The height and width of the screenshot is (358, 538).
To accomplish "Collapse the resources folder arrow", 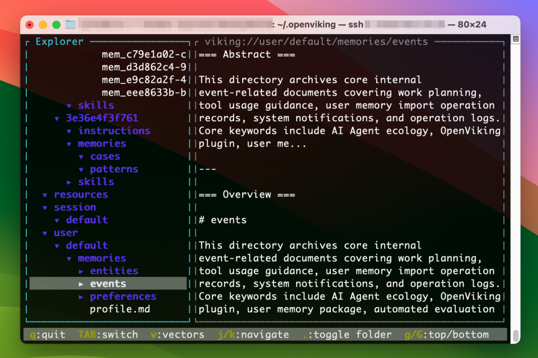I will [x=45, y=195].
